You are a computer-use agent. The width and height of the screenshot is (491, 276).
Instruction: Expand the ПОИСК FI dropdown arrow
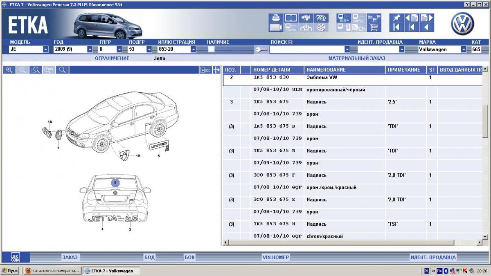tap(347, 49)
